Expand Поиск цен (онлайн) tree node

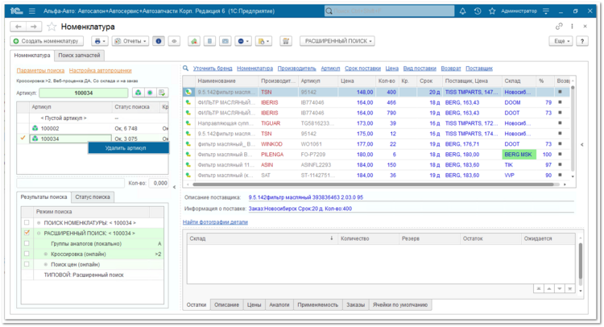pyautogui.click(x=46, y=264)
